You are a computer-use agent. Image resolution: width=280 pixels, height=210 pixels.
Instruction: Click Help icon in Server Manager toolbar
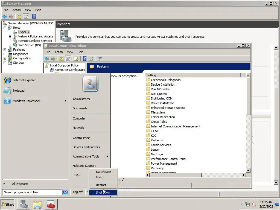(x=34, y=17)
